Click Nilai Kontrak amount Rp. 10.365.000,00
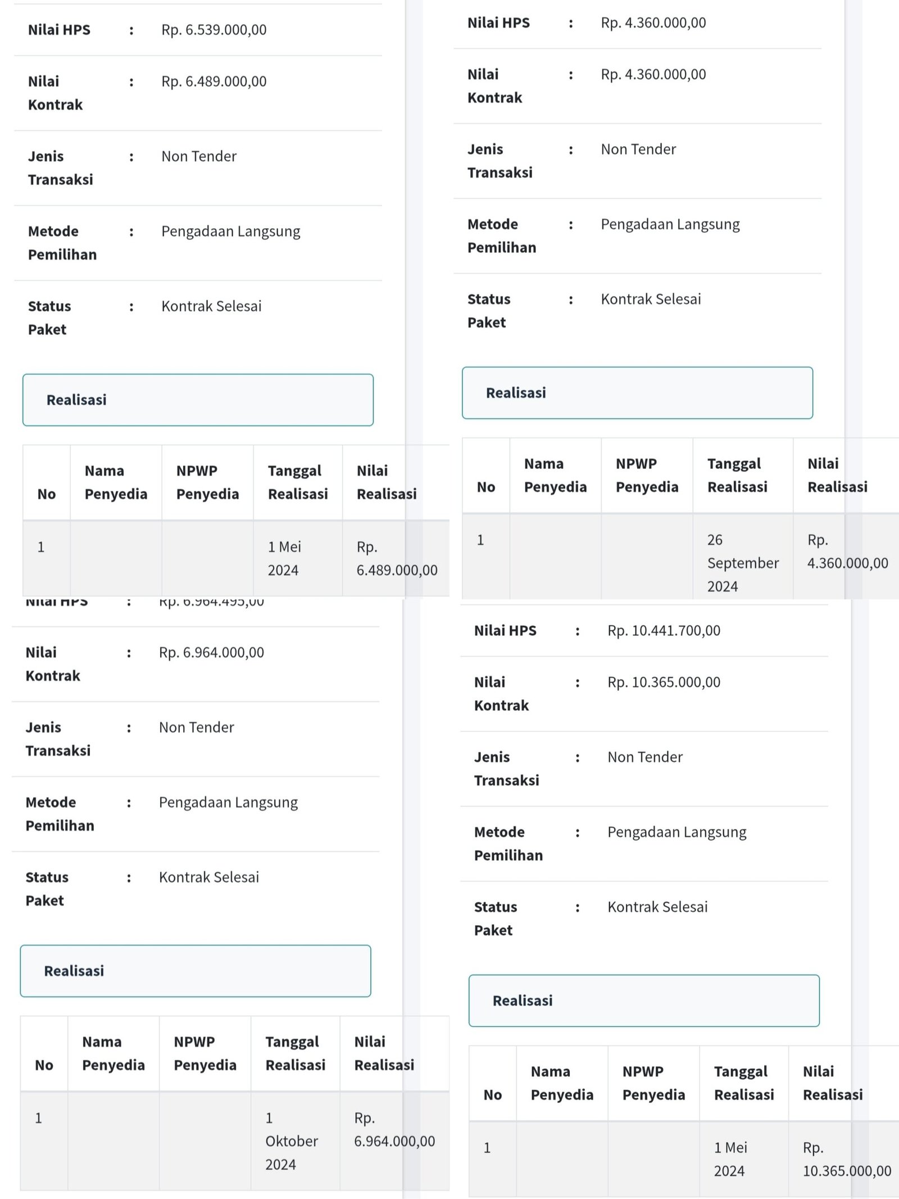 tap(663, 682)
